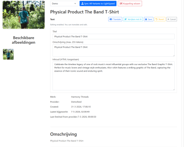Screen dimensions: 184x147
Task: Click into the Inhoud HTML textarea
Action: click(113, 76)
